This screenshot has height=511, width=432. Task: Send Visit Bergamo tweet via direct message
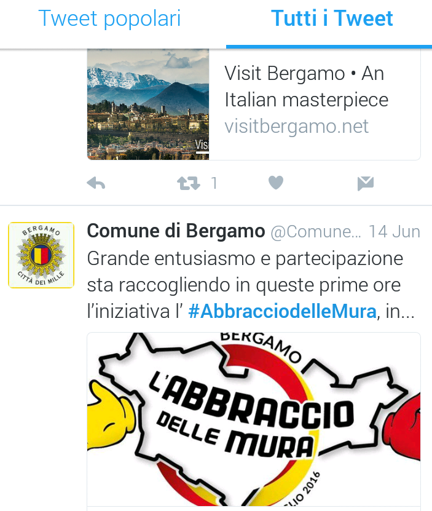pyautogui.click(x=366, y=183)
